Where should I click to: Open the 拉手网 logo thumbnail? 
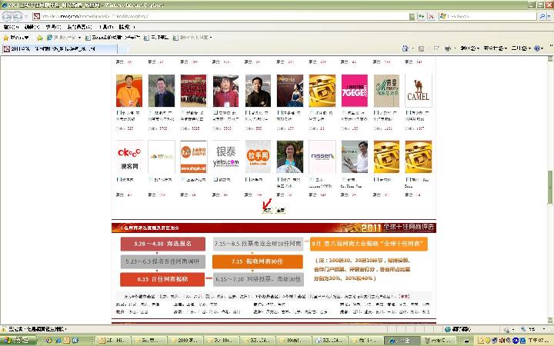click(258, 157)
